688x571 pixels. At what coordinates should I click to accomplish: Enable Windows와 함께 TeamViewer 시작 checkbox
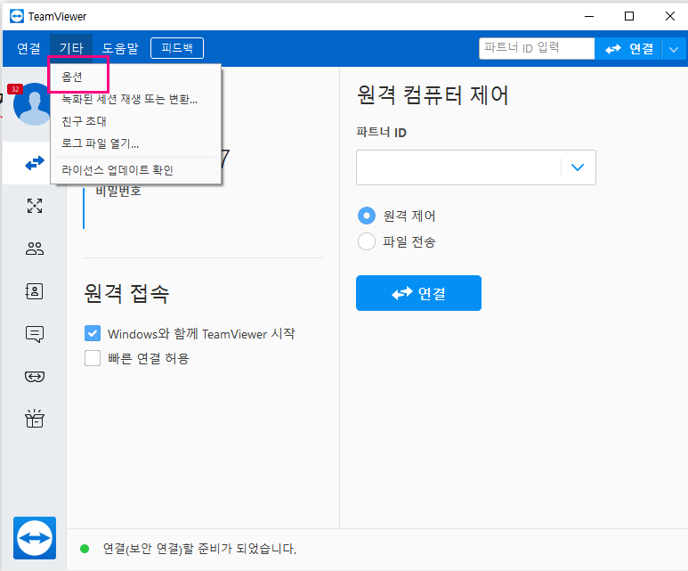(x=93, y=333)
